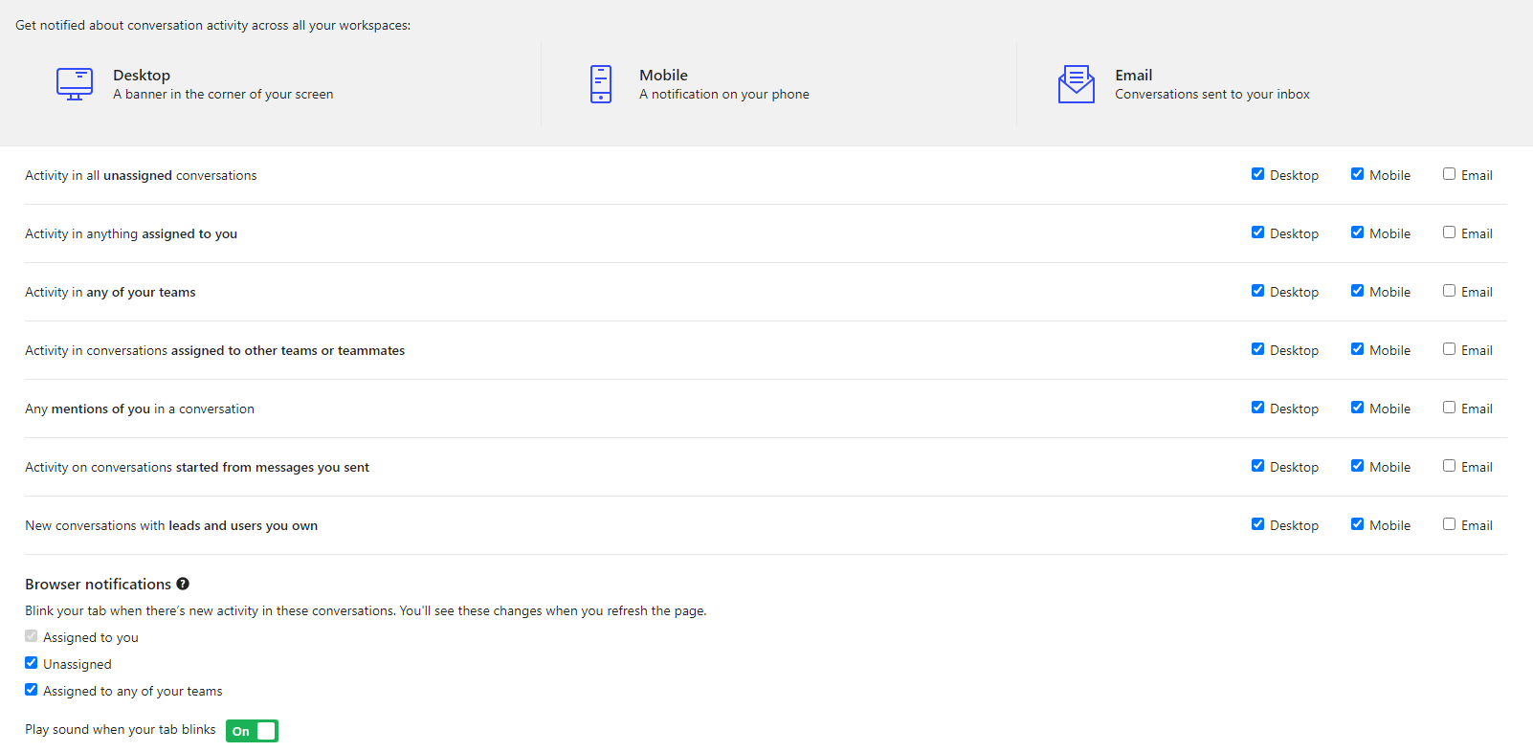
Task: Uncheck Desktop for other teams or teammates
Action: pos(1257,349)
